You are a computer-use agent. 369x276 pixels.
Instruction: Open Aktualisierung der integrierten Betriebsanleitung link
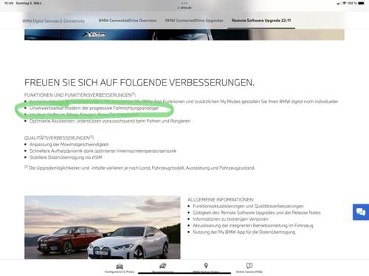click(253, 226)
